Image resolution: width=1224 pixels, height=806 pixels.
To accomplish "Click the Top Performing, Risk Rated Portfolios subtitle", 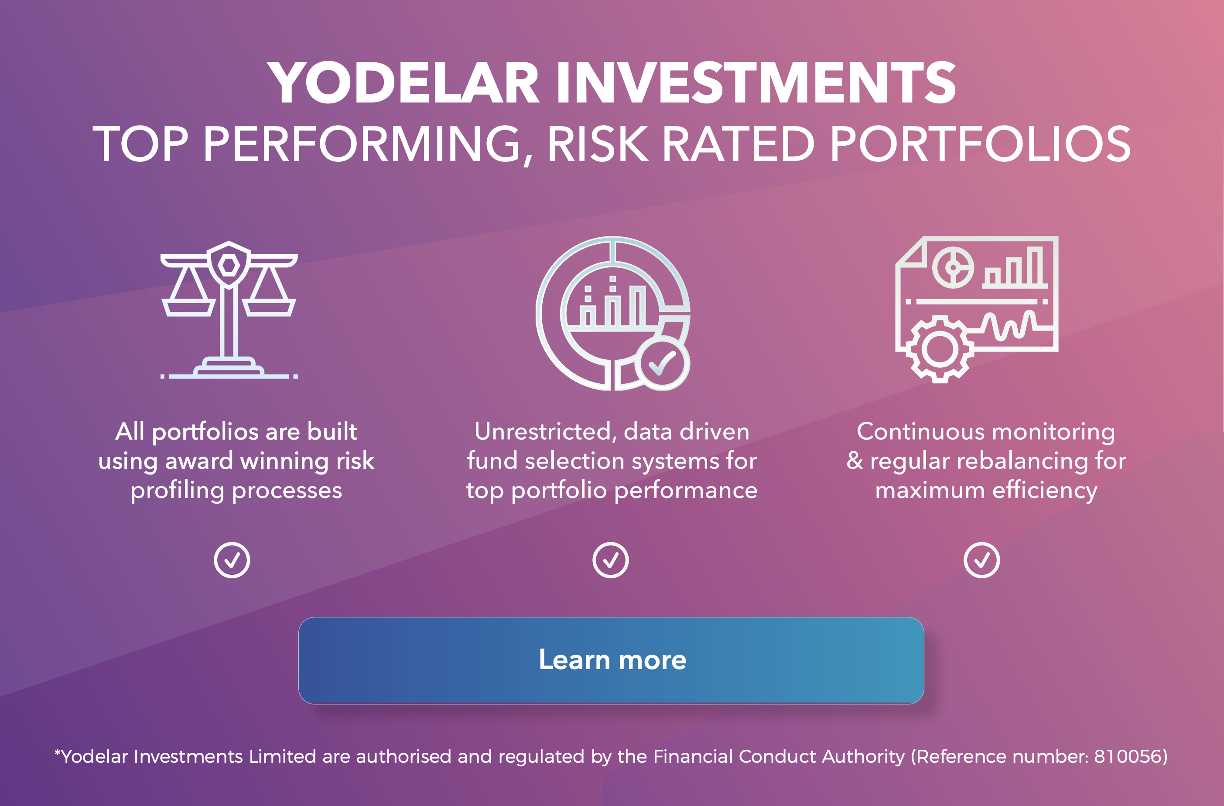I will tap(612, 144).
